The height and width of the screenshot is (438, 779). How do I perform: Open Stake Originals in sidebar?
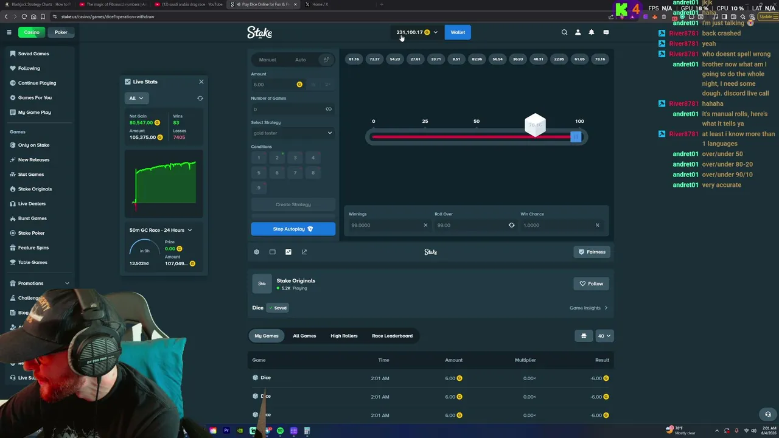point(35,189)
